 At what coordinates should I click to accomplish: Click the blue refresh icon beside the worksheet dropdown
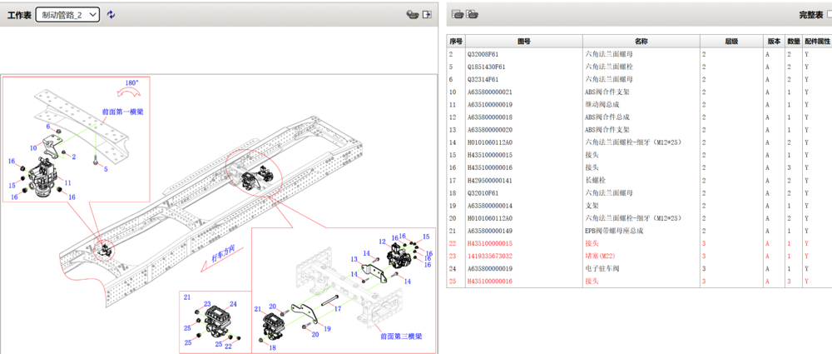pos(111,15)
